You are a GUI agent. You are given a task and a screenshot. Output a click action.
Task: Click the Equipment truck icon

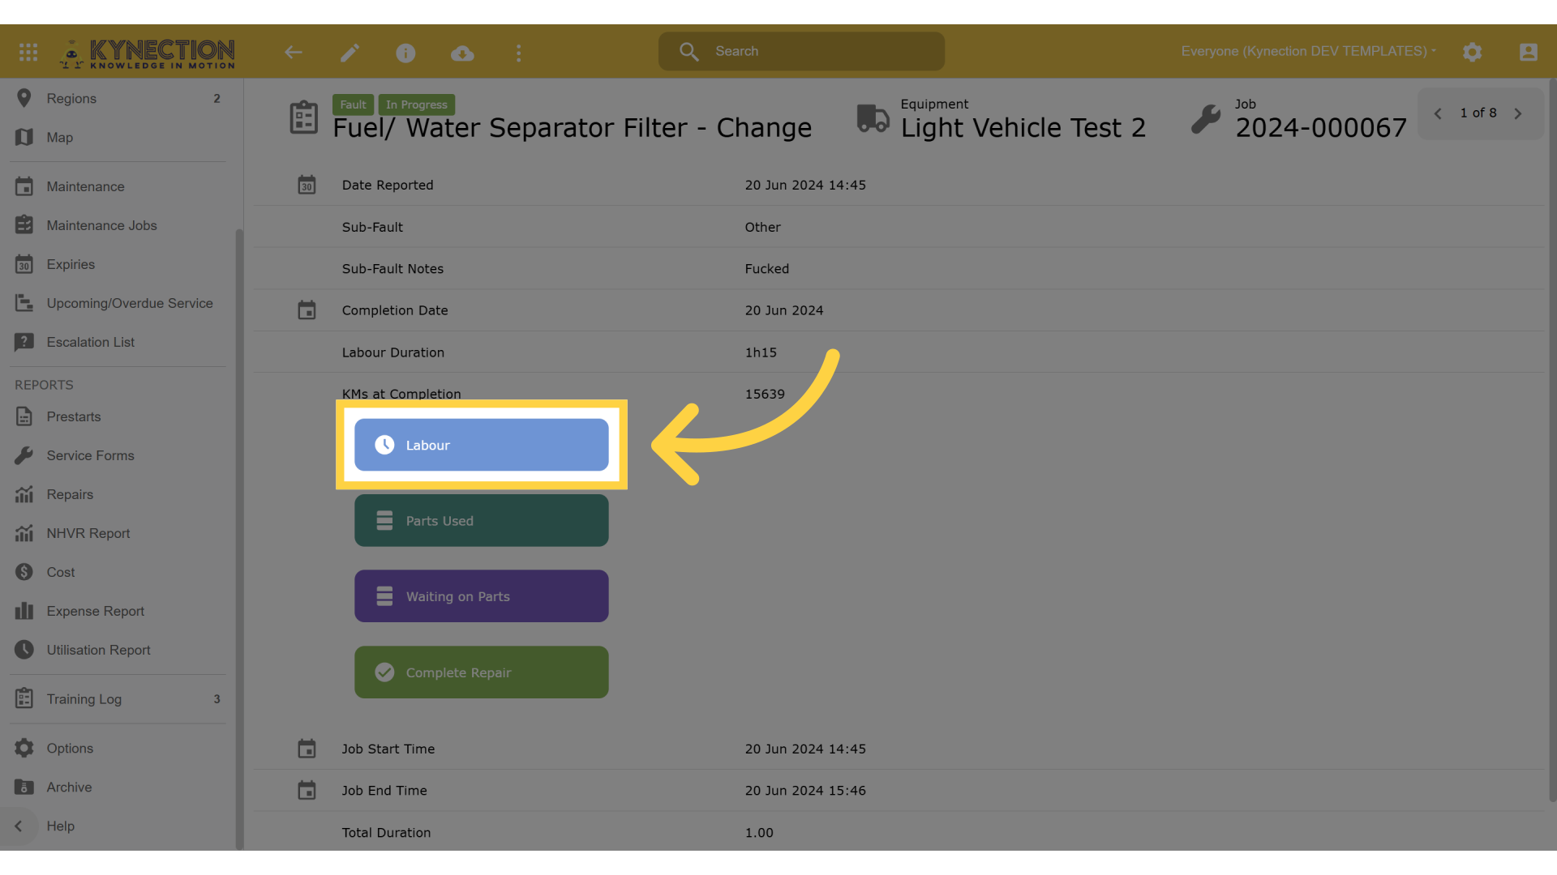click(873, 118)
